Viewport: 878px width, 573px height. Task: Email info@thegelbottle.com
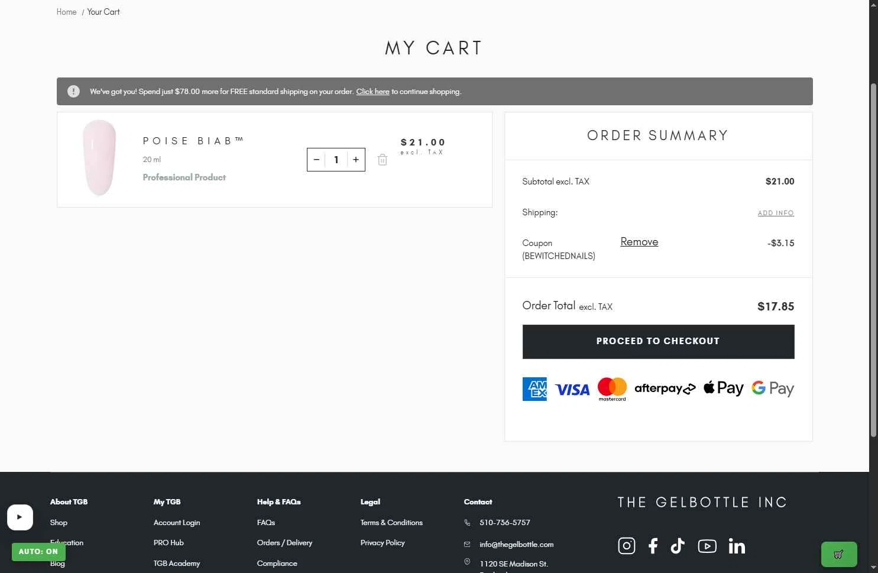517,545
